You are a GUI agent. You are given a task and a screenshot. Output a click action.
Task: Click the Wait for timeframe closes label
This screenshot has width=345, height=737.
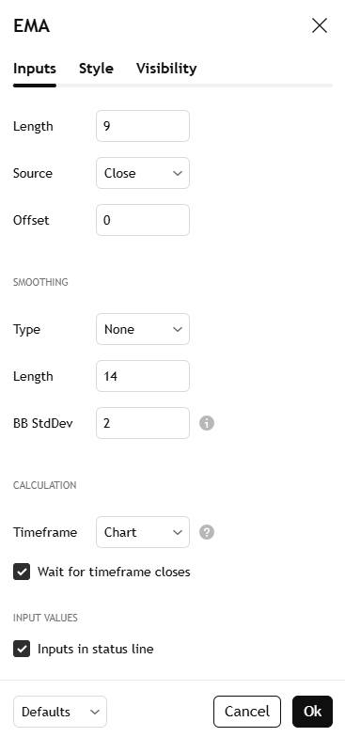[114, 572]
